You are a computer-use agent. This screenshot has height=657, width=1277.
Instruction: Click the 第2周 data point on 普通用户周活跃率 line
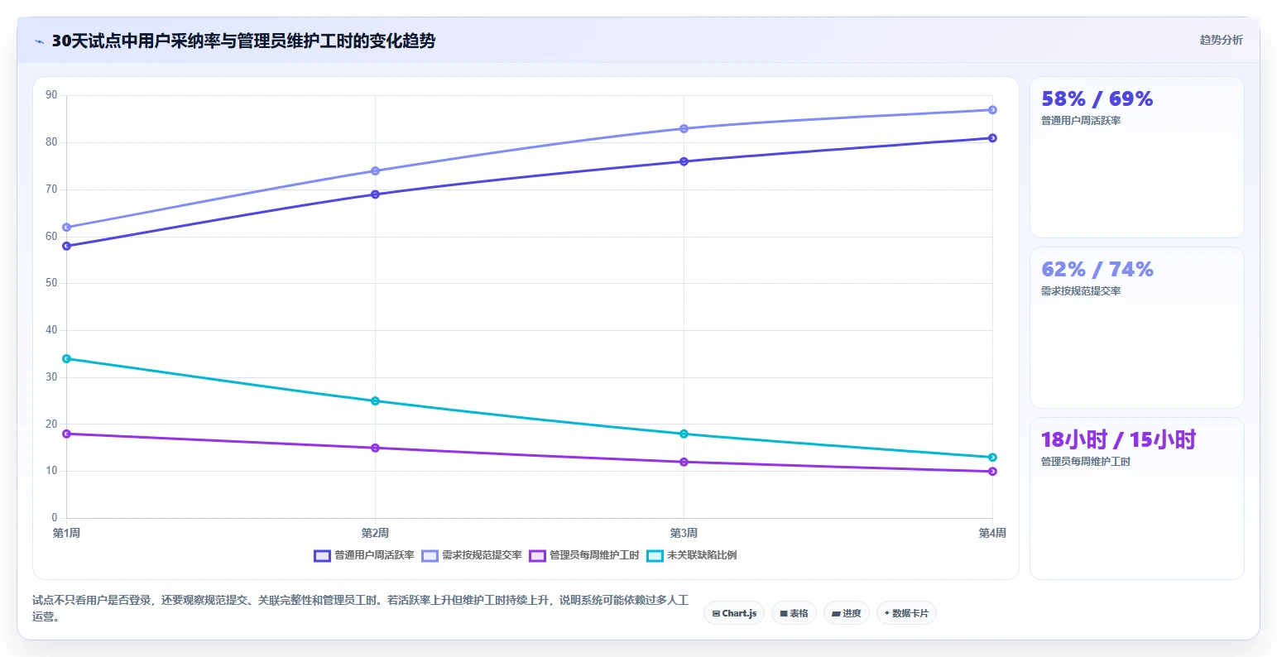[x=375, y=194]
